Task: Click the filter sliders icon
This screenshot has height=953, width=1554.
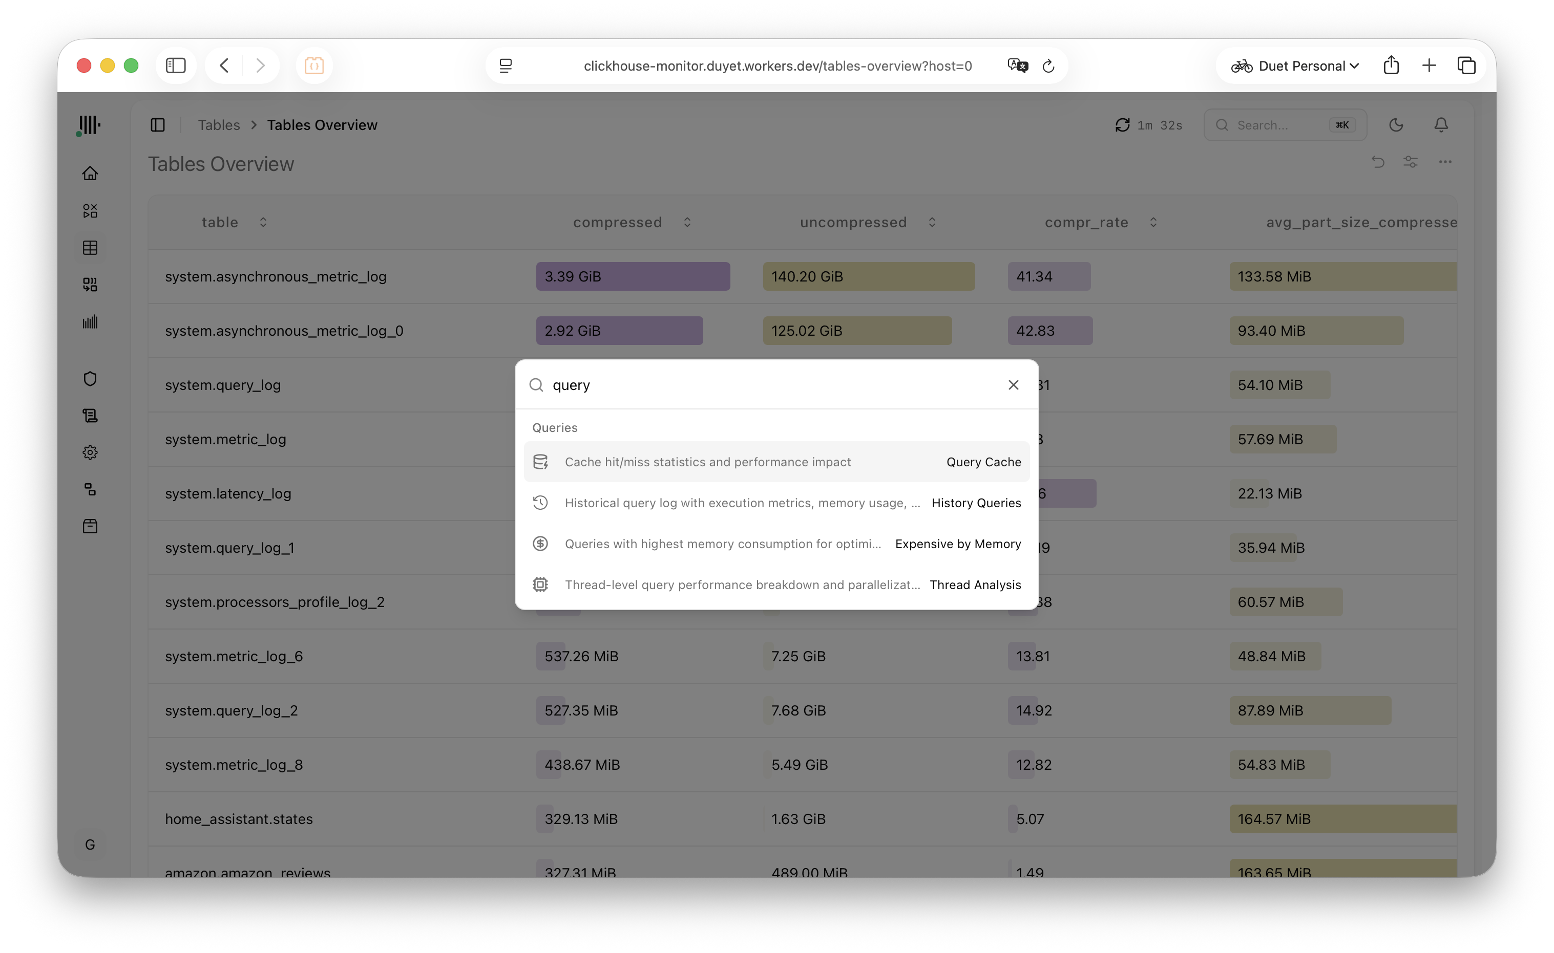Action: pos(1411,162)
